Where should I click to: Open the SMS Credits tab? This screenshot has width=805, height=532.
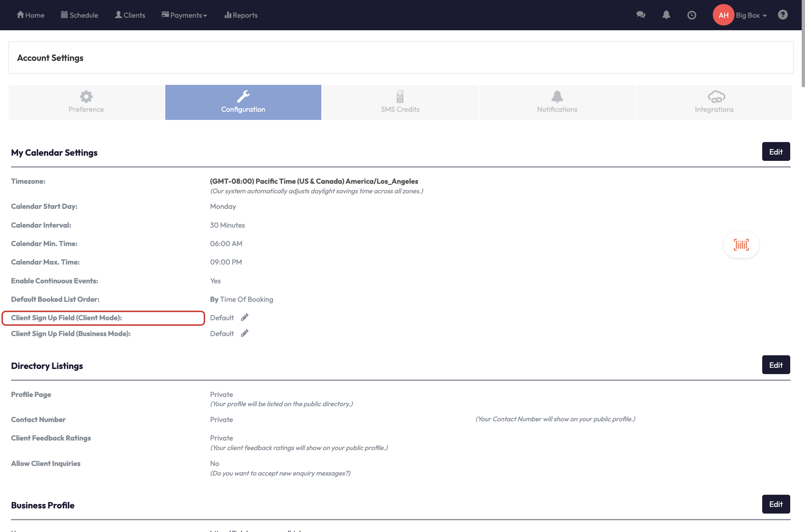(400, 102)
